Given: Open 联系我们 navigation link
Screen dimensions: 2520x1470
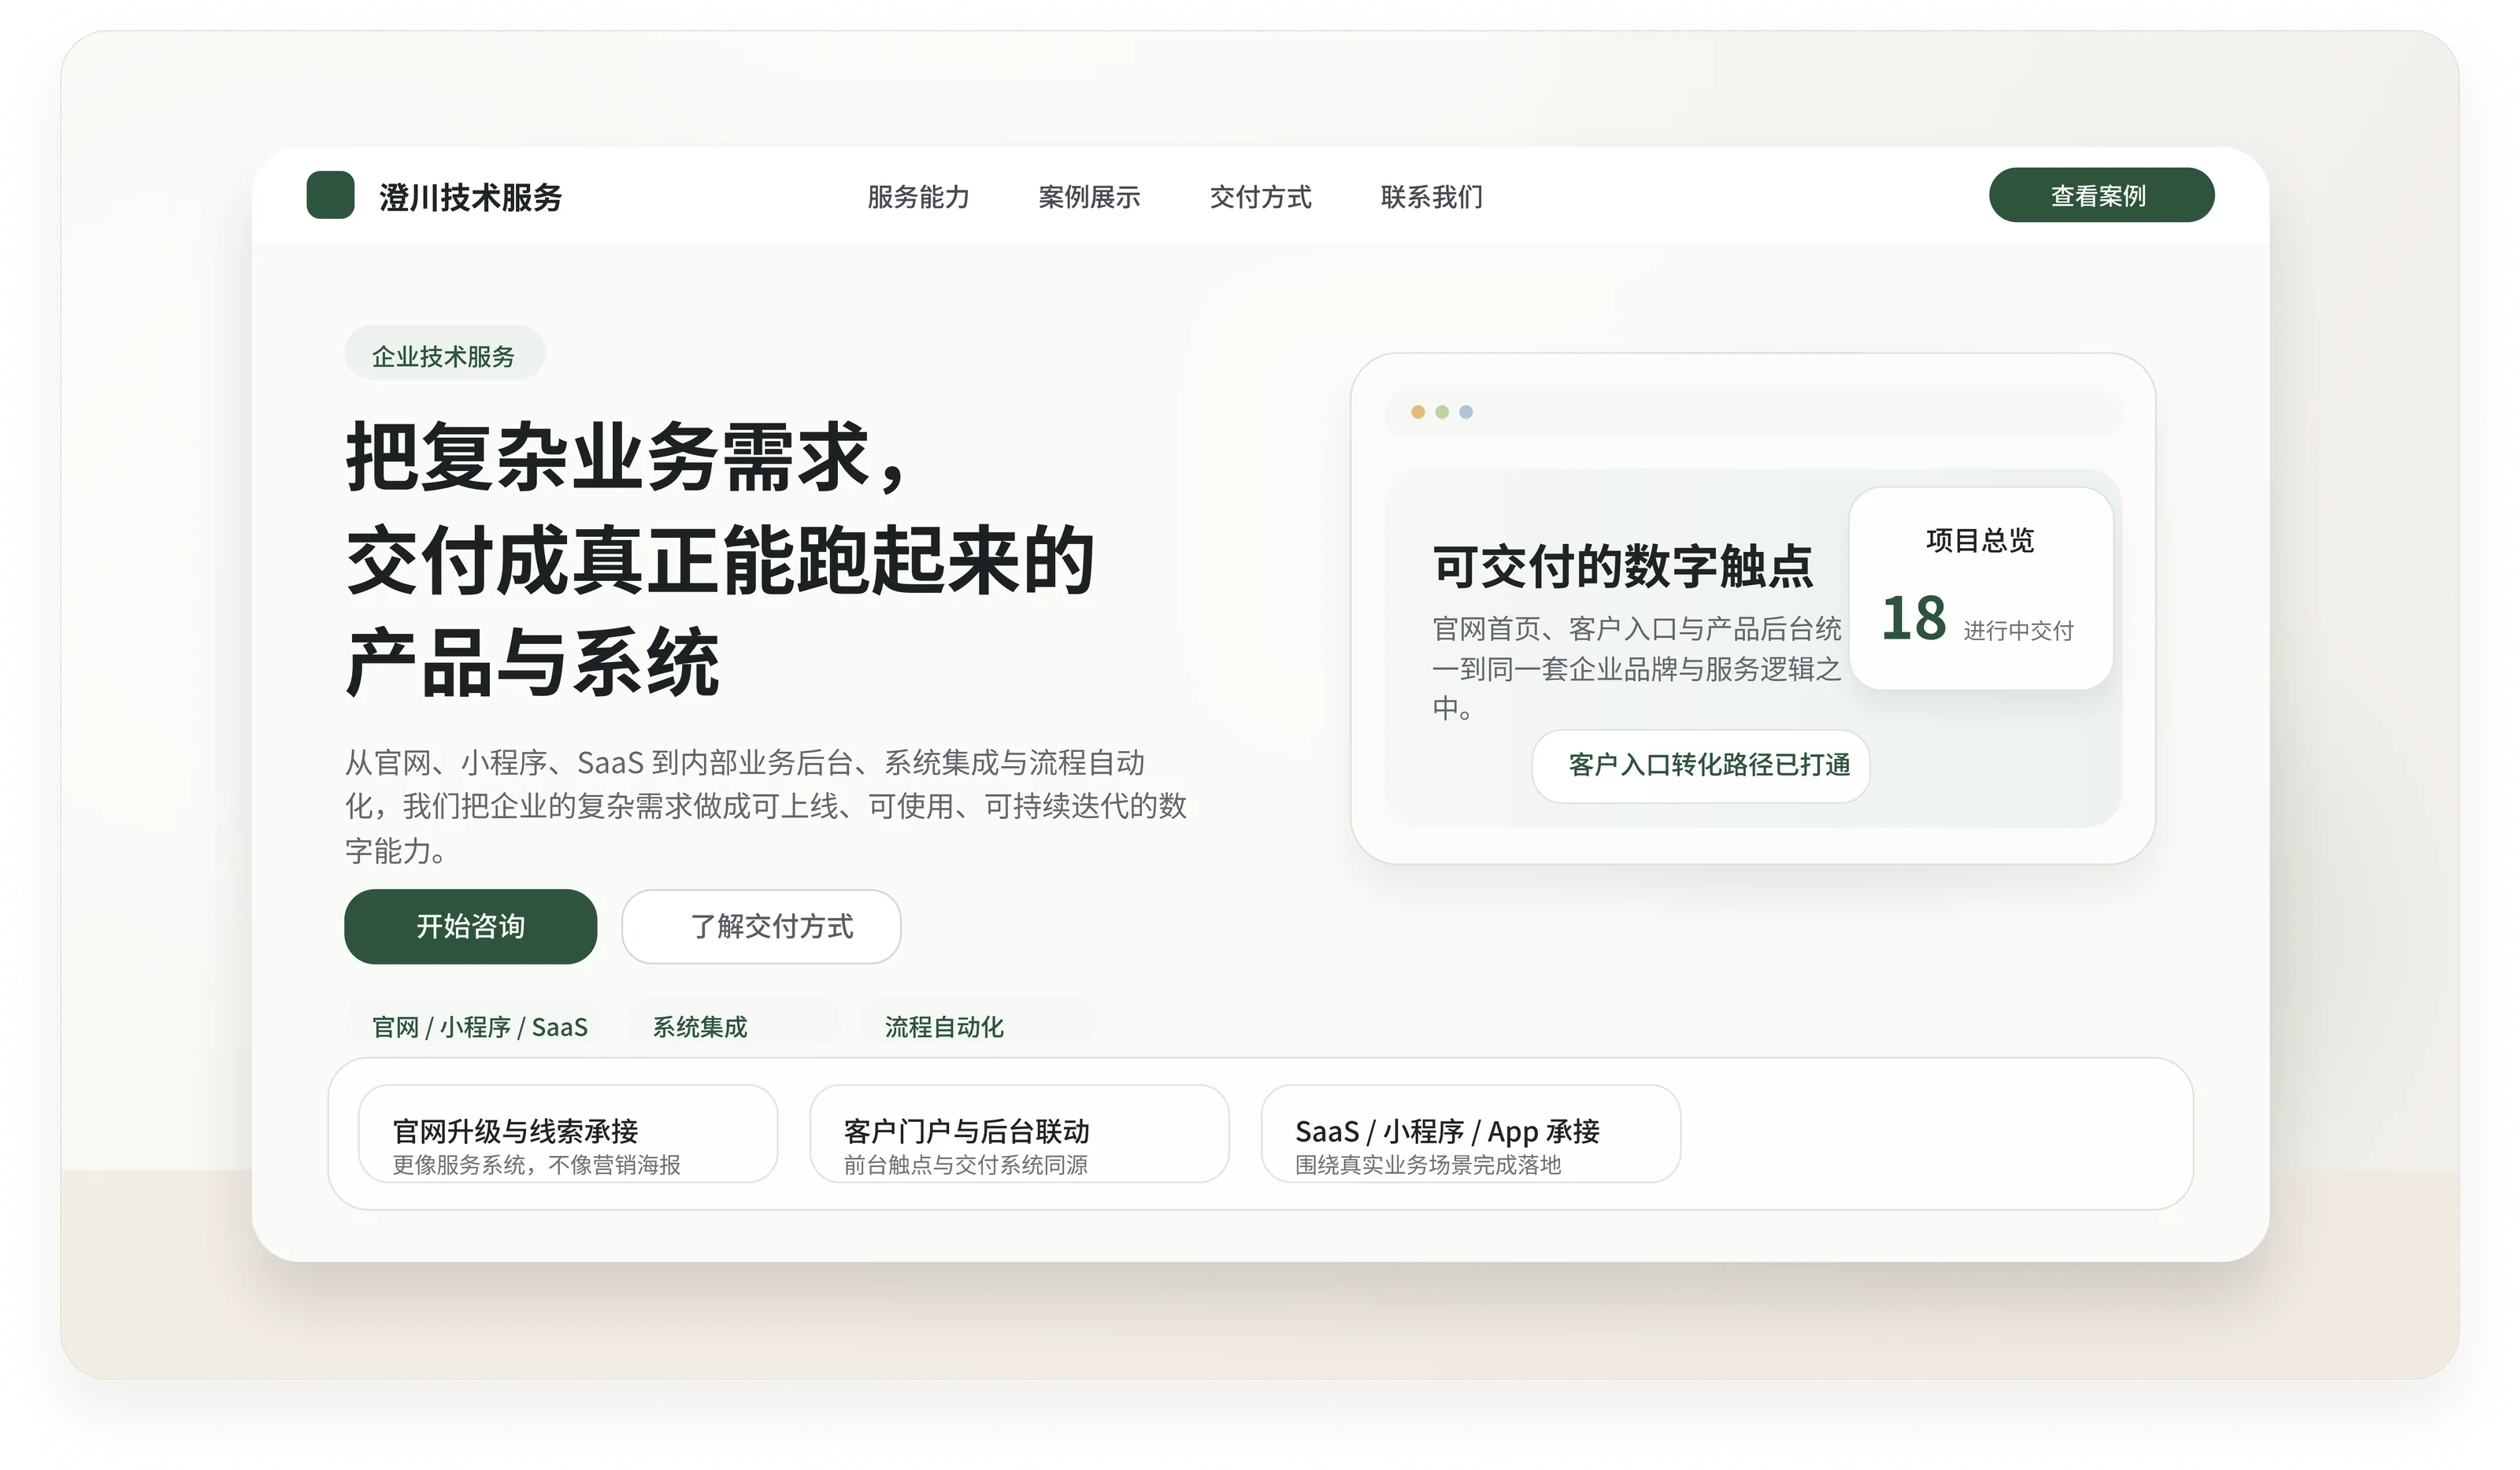Looking at the screenshot, I should (x=1431, y=197).
